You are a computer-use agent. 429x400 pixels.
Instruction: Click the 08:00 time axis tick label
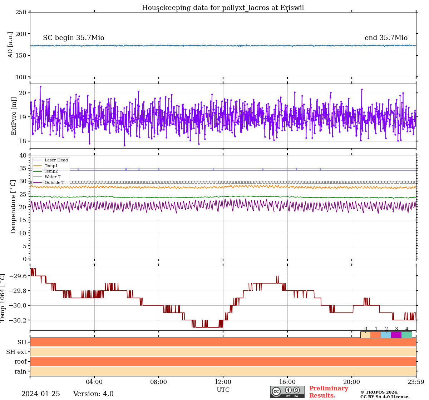(159, 382)
